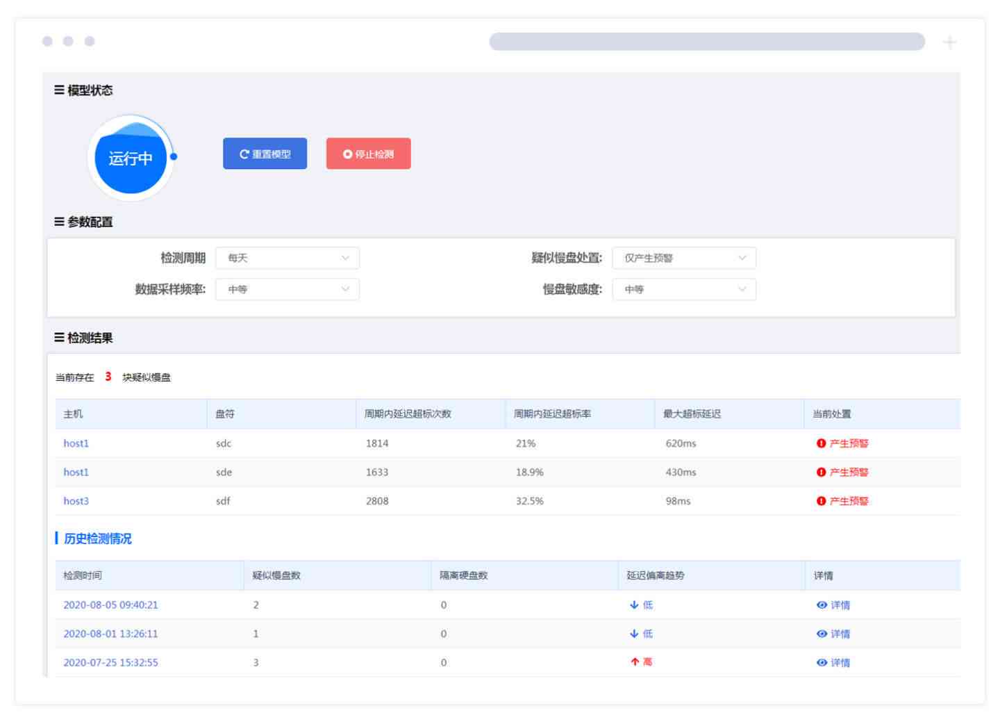Open the 检测周期 dropdown showing 每天
Viewport: 1000px width, 722px height.
click(287, 258)
